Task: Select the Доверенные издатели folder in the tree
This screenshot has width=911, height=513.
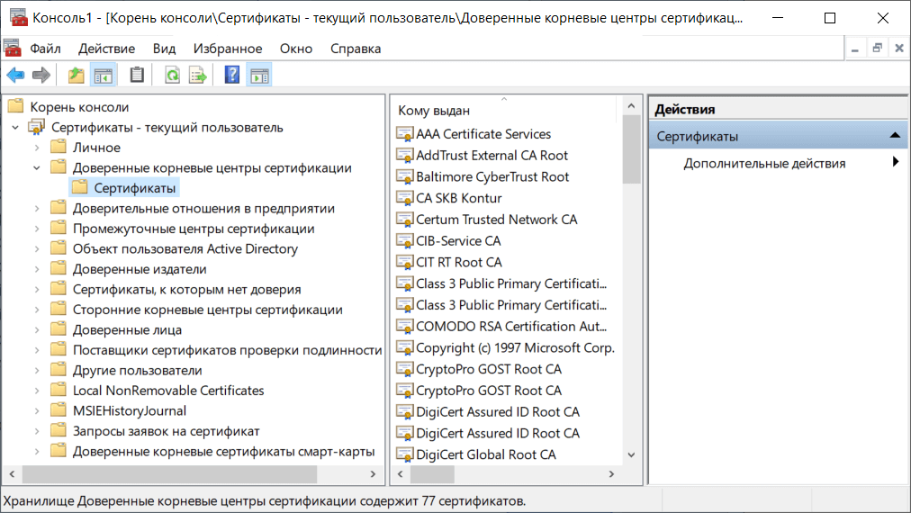Action: pos(140,269)
